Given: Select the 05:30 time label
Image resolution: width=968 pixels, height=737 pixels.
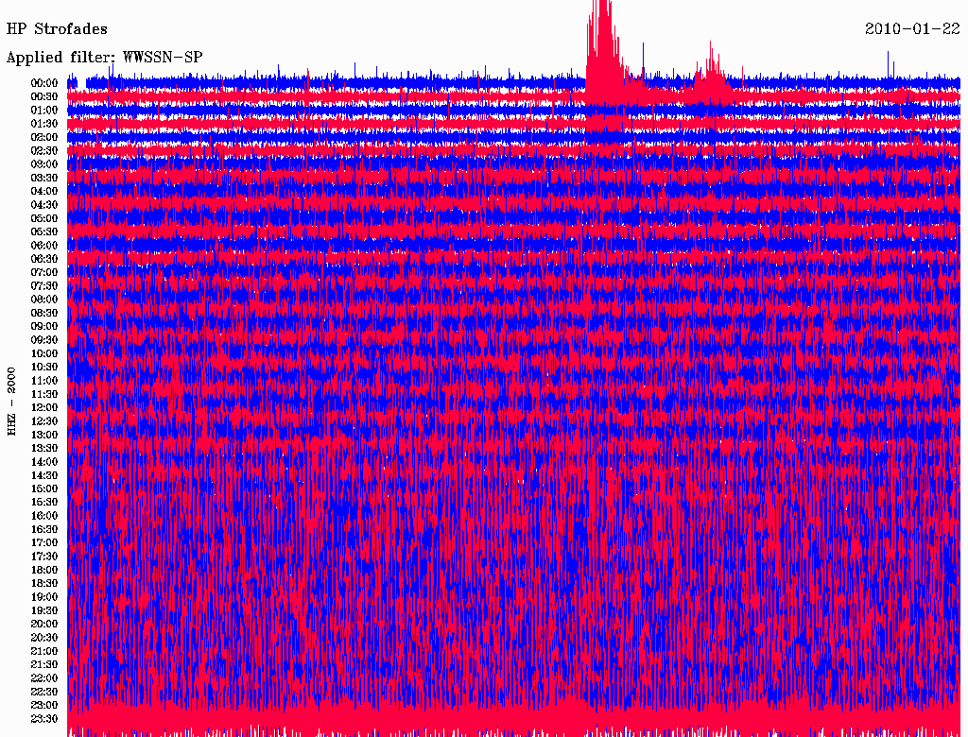Looking at the screenshot, I should [44, 232].
